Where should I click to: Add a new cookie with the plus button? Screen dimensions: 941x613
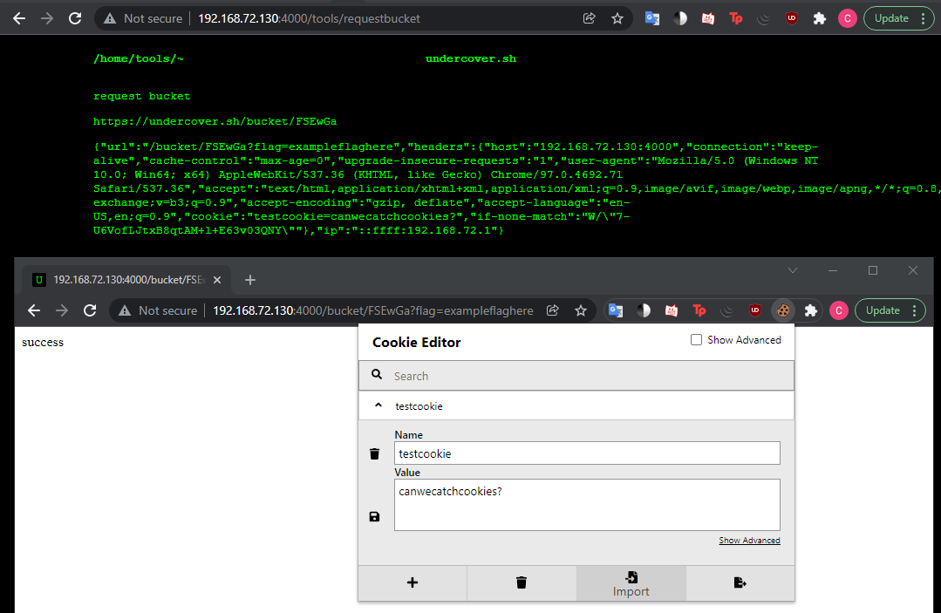pyautogui.click(x=413, y=583)
